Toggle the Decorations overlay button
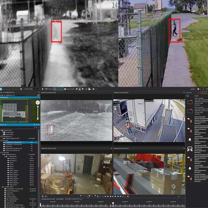 tap(58, 89)
